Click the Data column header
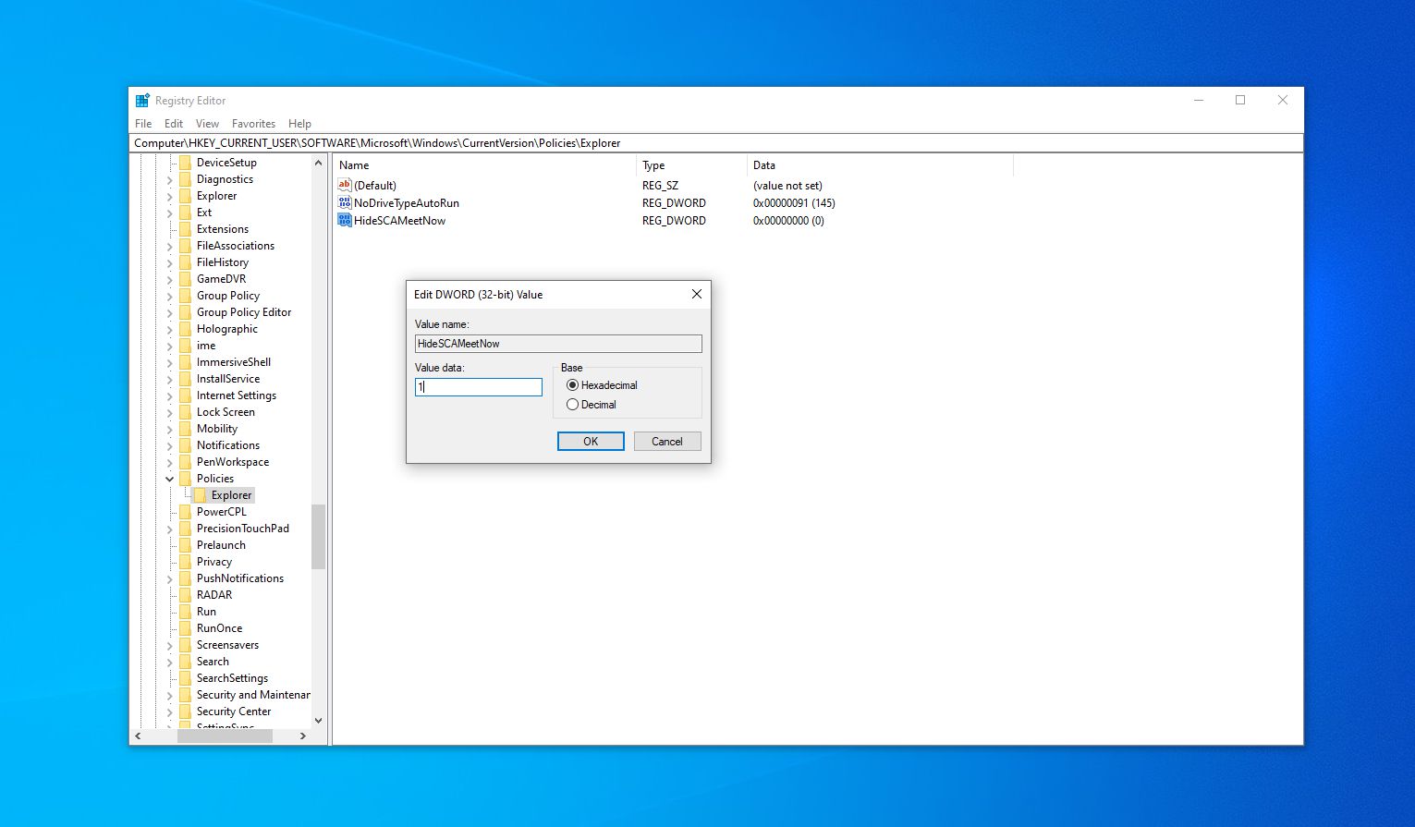The width and height of the screenshot is (1415, 827). point(880,165)
